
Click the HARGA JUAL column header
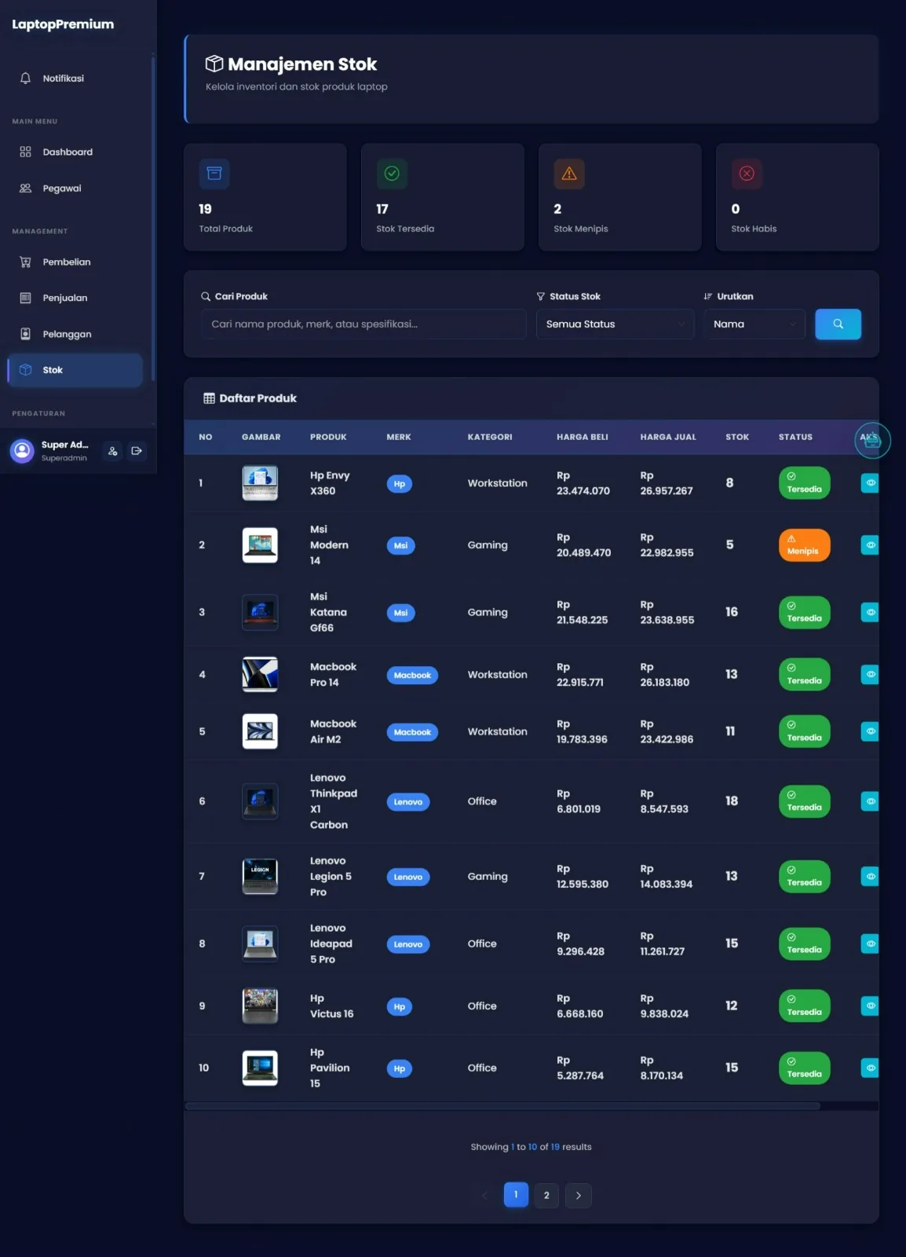pos(668,437)
